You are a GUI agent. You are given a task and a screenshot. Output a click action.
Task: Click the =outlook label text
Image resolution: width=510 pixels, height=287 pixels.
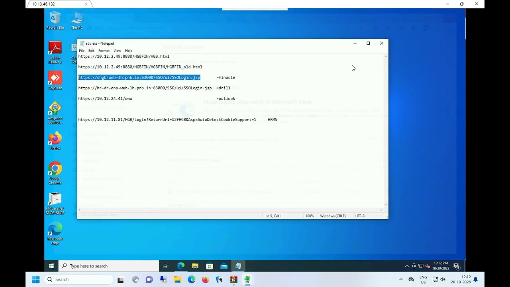point(226,98)
